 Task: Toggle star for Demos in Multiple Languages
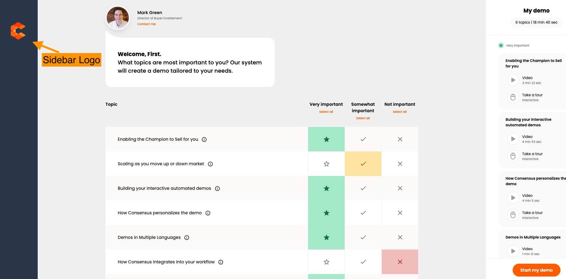pyautogui.click(x=326, y=237)
